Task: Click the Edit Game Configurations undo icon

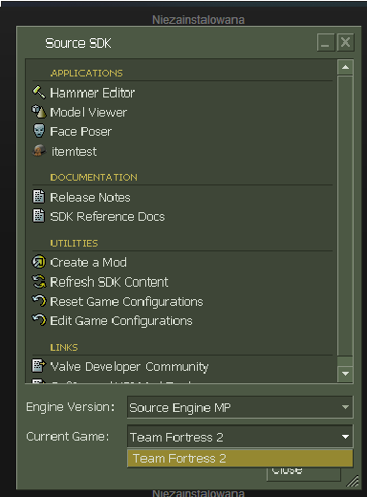Action: [39, 320]
